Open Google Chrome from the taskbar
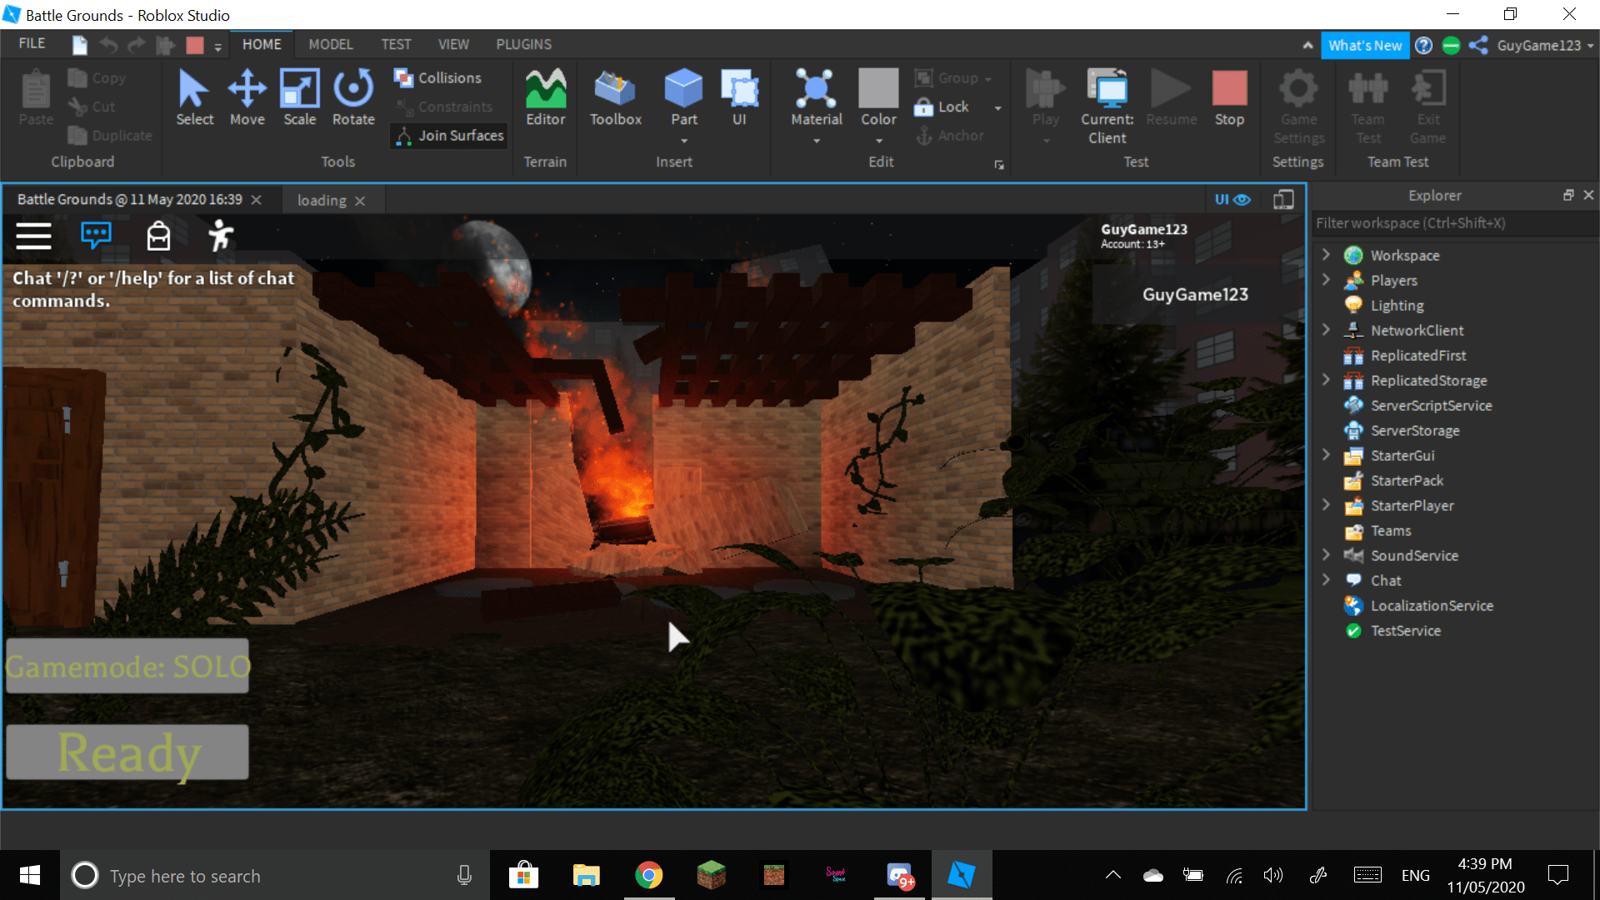Image resolution: width=1600 pixels, height=900 pixels. [x=648, y=875]
